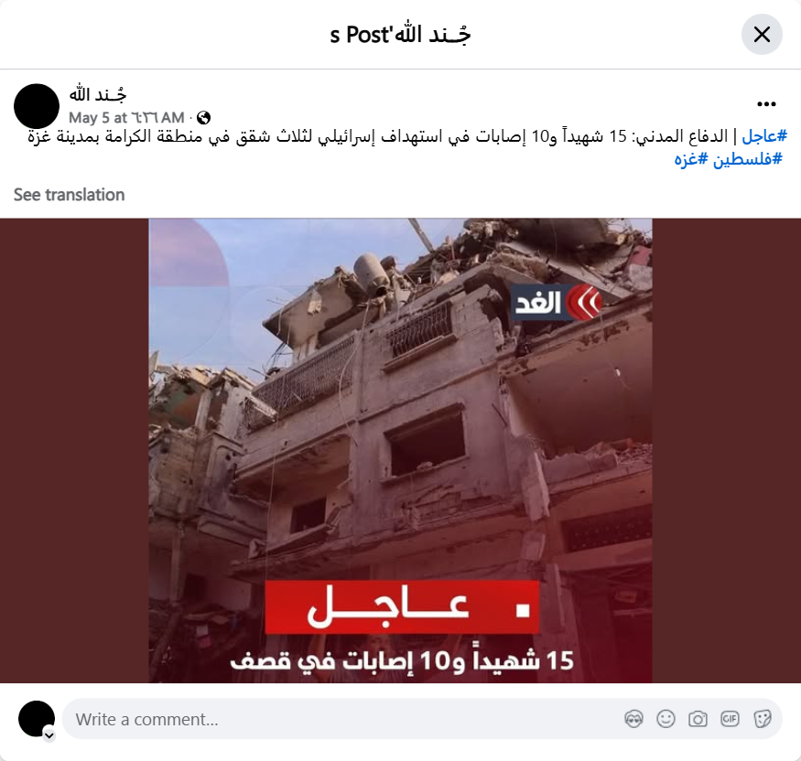Open the #غزه hashtag link
Viewport: 801px width, 761px height.
(x=692, y=159)
